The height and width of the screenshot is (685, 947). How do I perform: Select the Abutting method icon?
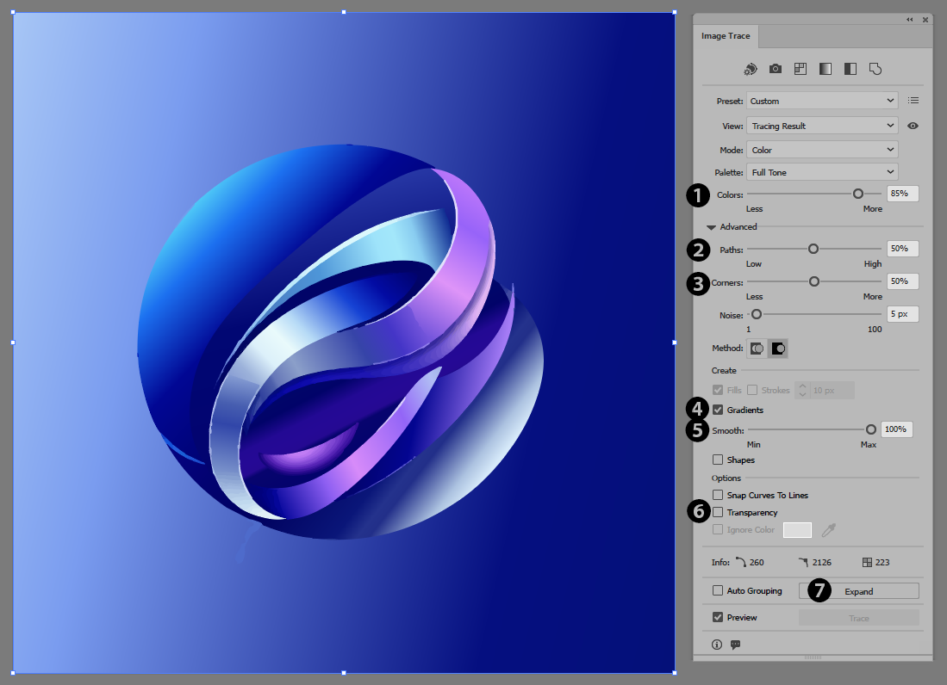click(x=757, y=349)
